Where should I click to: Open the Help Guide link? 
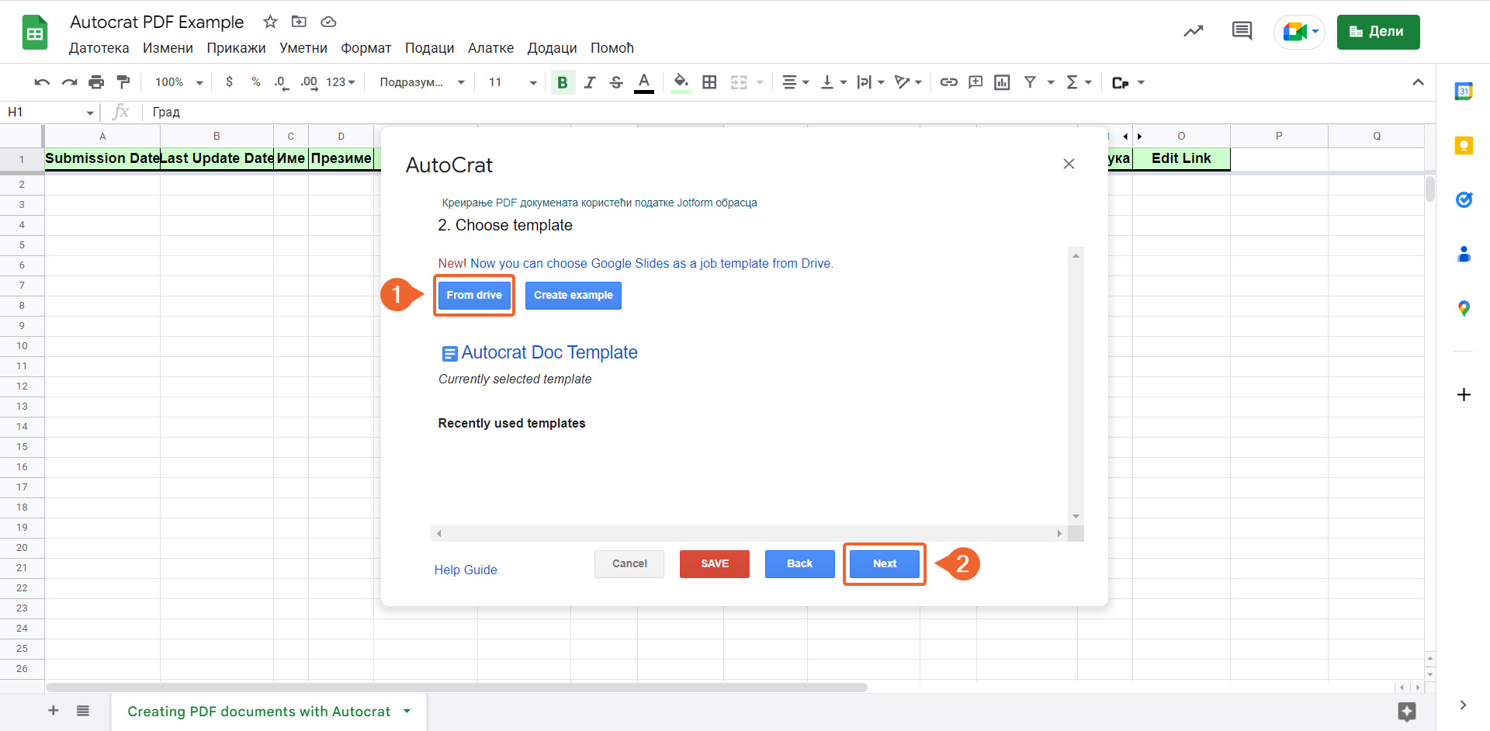point(466,570)
